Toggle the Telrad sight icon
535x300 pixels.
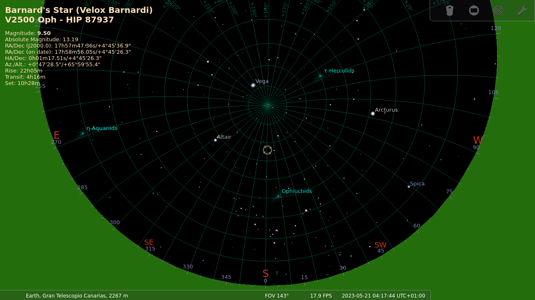coord(498,10)
